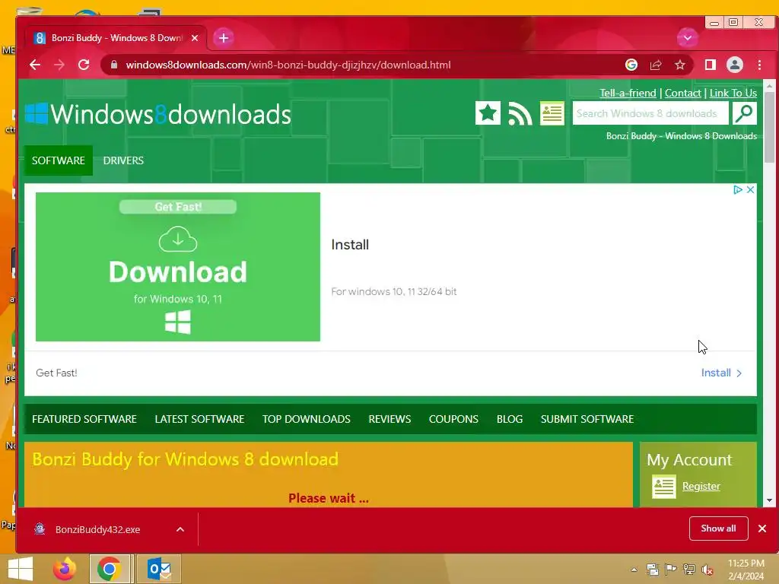
Task: Click the Windows8downloads logo
Action: tap(158, 114)
